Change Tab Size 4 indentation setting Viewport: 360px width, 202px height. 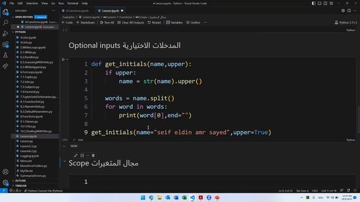click(302, 191)
